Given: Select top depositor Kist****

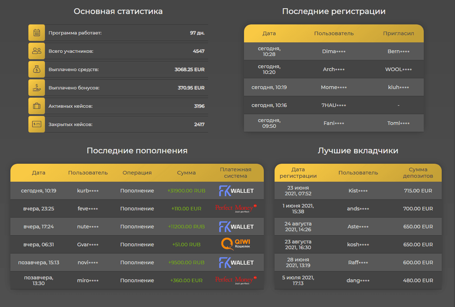Looking at the screenshot, I should point(358,191).
